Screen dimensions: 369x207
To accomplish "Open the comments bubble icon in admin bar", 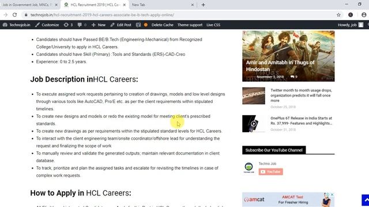I will (x=82, y=25).
